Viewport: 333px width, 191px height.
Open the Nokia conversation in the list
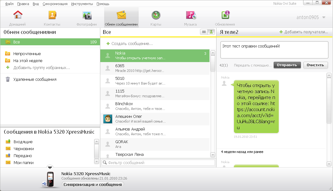pyautogui.click(x=155, y=56)
